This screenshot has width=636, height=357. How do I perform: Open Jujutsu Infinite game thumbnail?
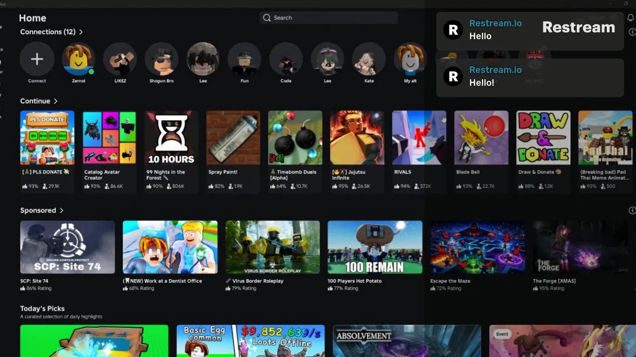[x=357, y=137]
